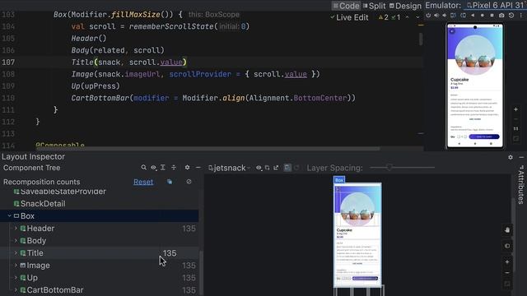Open the emulator toolbar's three-dot extended controls
The width and height of the screenshot is (527, 296).
point(521,16)
